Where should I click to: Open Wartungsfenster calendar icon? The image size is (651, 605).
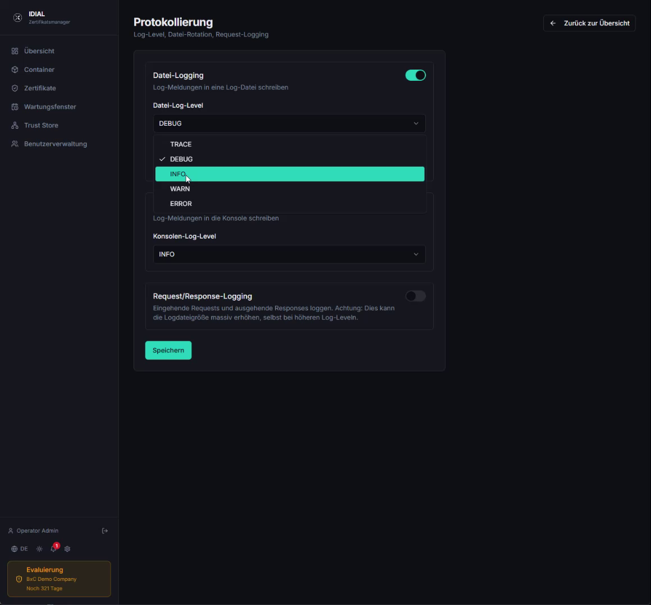click(15, 107)
